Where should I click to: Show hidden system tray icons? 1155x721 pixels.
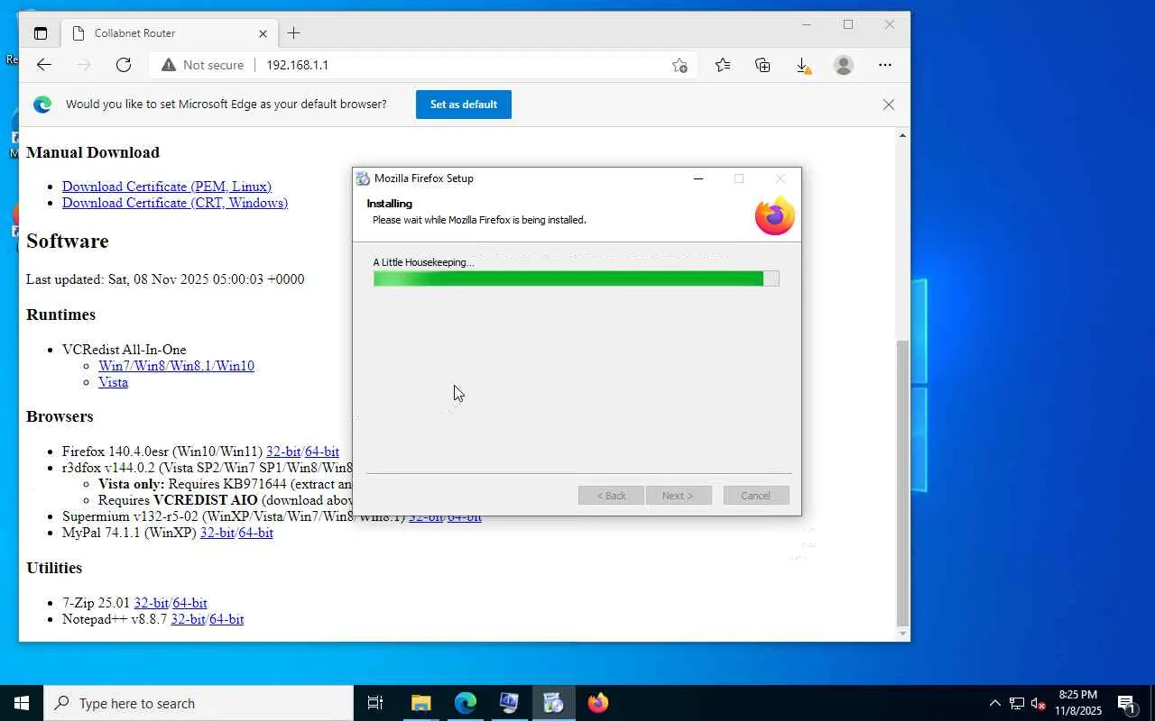coord(994,703)
